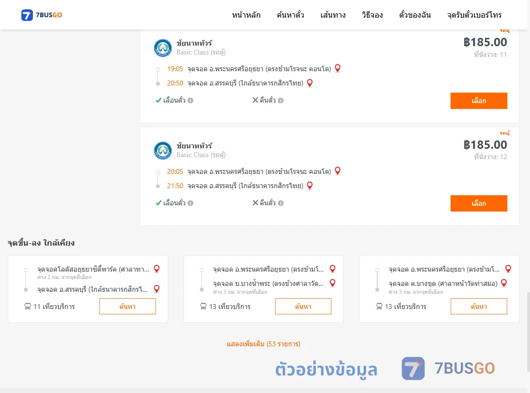Click bus icon next to 11 เที่ยวบริการ

click(27, 307)
